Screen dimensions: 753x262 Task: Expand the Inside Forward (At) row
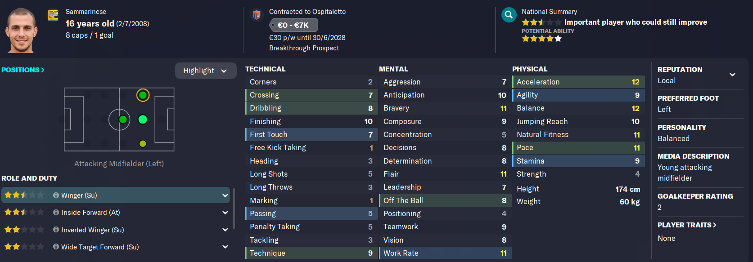pos(225,213)
